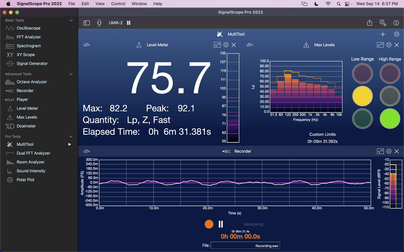Open the Edit menu
This screenshot has height=252, width=404.
tap(85, 4)
